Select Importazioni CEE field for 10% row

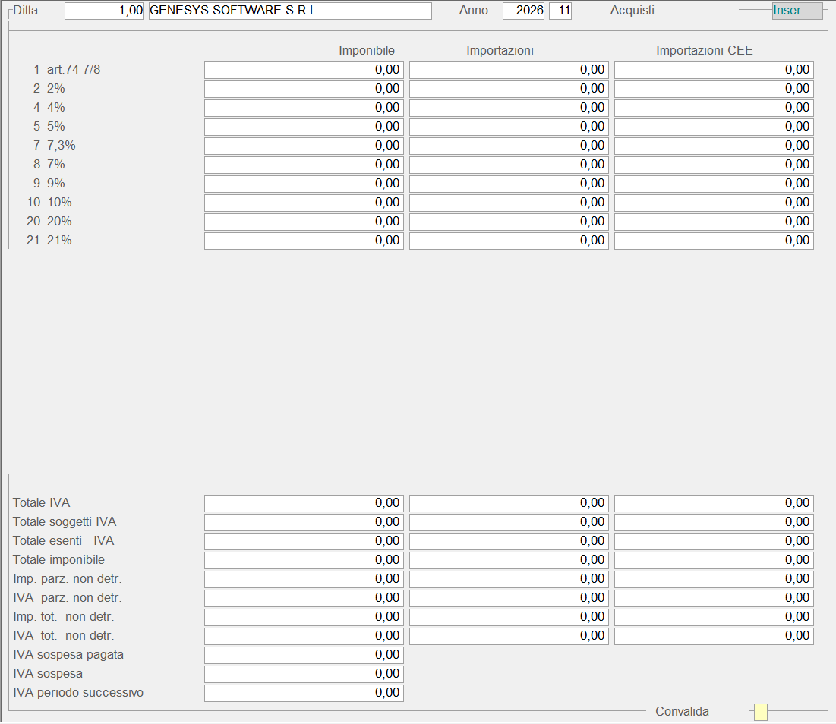(714, 203)
